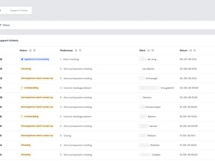Sort Datum column with the down-arrow icon
Viewport: 215px width, 161px height.
click(x=191, y=50)
